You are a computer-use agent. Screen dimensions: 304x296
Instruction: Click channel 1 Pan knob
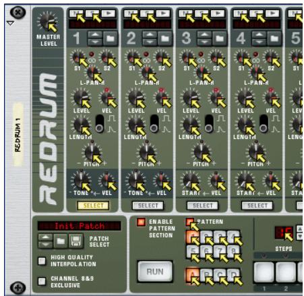[92, 72]
